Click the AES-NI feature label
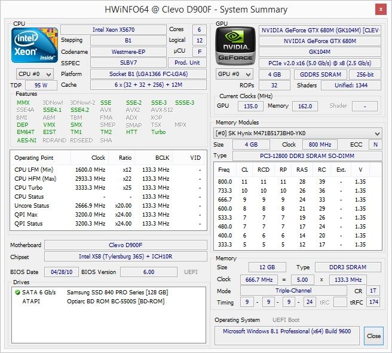 coord(26,140)
